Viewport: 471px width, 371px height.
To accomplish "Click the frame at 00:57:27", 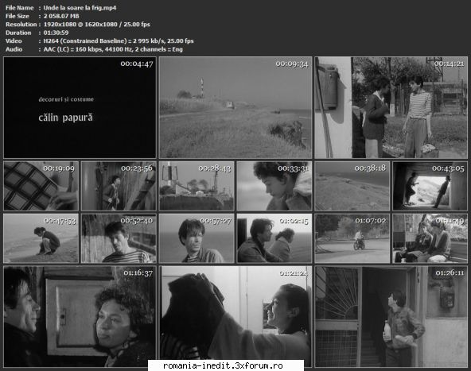I will coord(197,238).
